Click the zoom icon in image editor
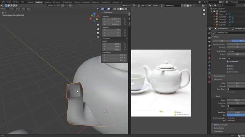This screenshot has height=137, width=245. pos(204,10)
